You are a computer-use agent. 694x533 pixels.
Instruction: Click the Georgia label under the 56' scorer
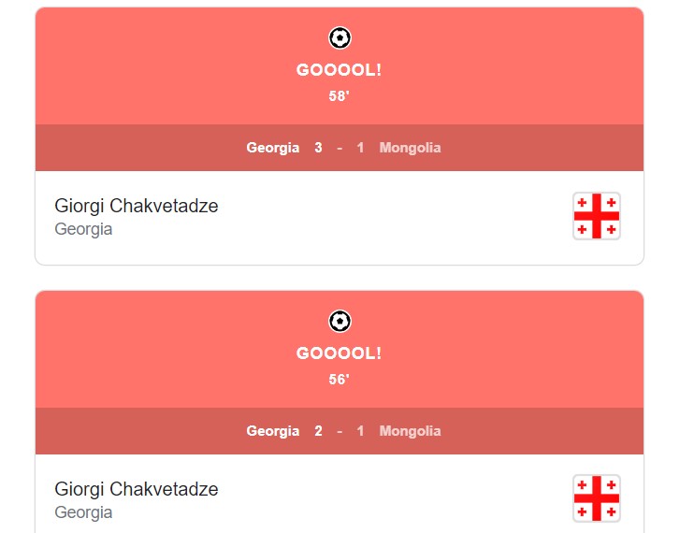[x=83, y=512]
